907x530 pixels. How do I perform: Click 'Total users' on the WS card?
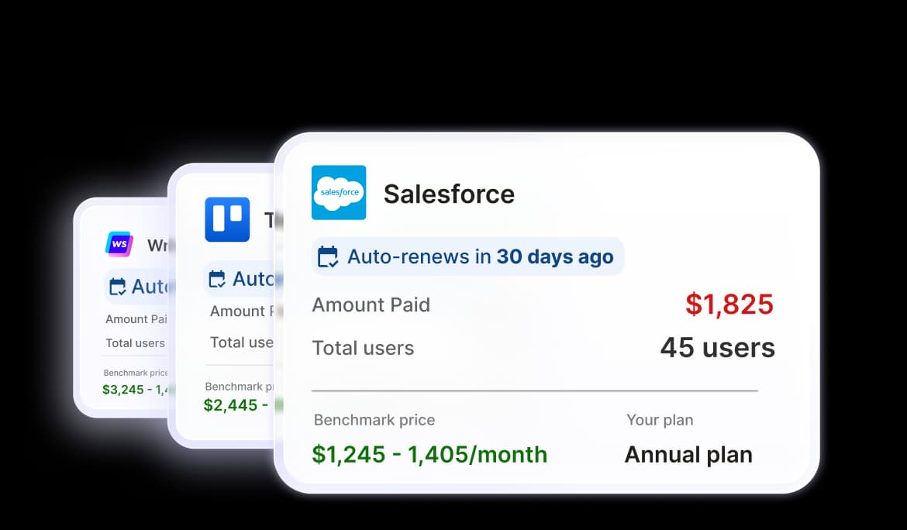136,342
